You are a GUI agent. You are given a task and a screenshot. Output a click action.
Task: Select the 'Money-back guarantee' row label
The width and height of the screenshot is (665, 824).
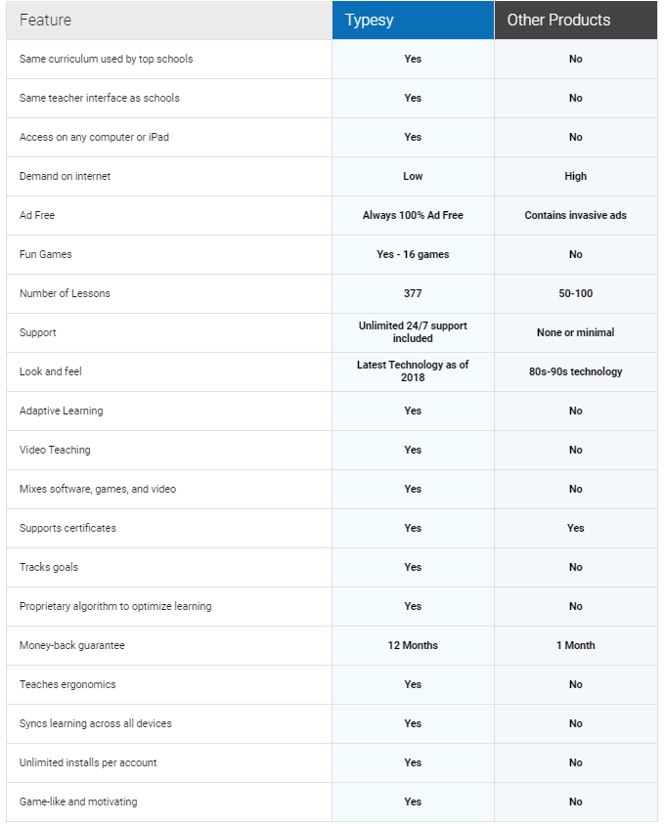click(x=72, y=645)
